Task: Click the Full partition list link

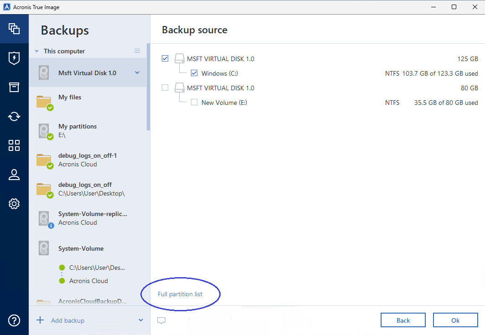Action: [180, 294]
